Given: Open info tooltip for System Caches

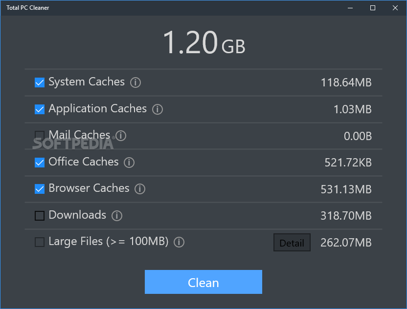Looking at the screenshot, I should [136, 82].
